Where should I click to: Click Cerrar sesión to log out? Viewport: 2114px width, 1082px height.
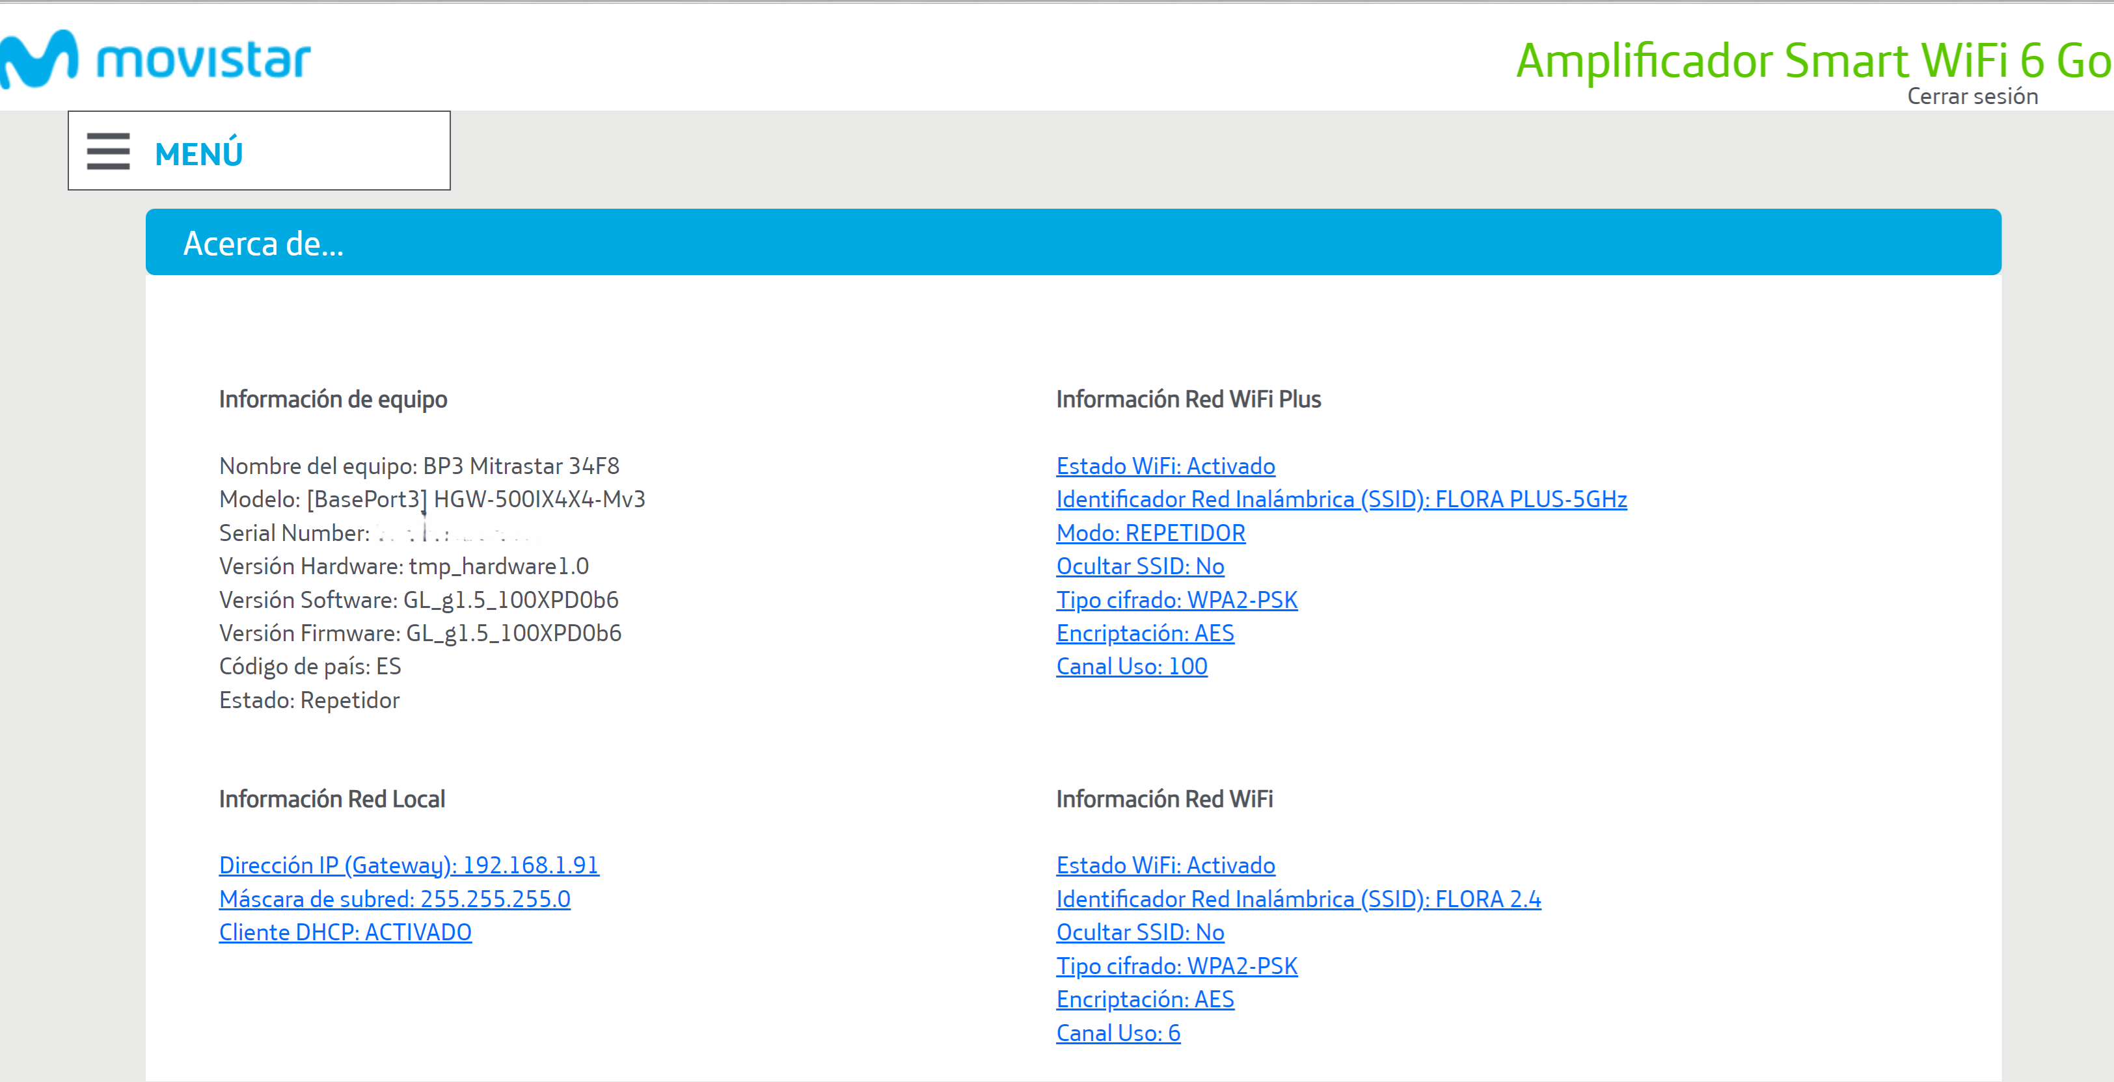point(1972,97)
